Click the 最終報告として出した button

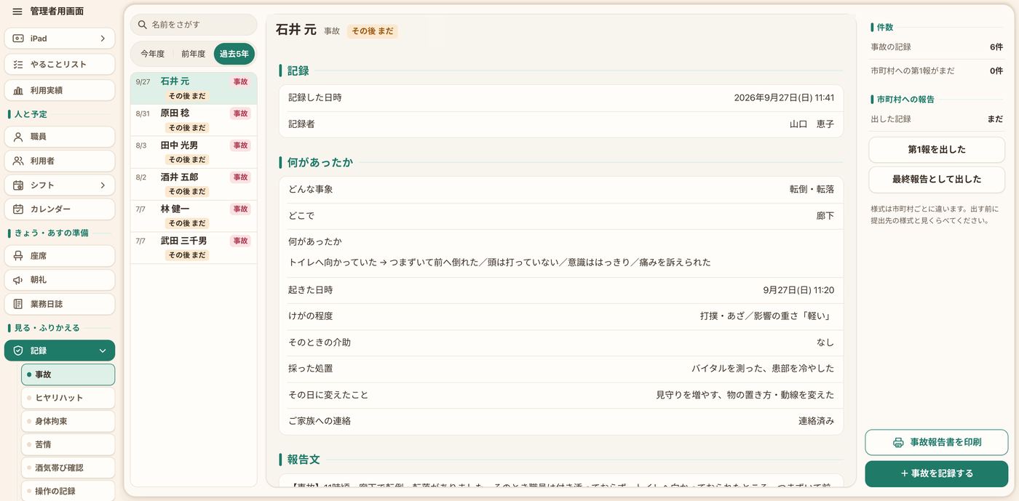pyautogui.click(x=937, y=180)
